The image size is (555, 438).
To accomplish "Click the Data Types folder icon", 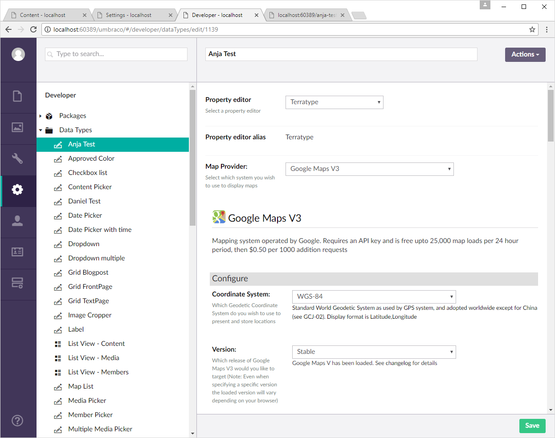I will pyautogui.click(x=49, y=130).
